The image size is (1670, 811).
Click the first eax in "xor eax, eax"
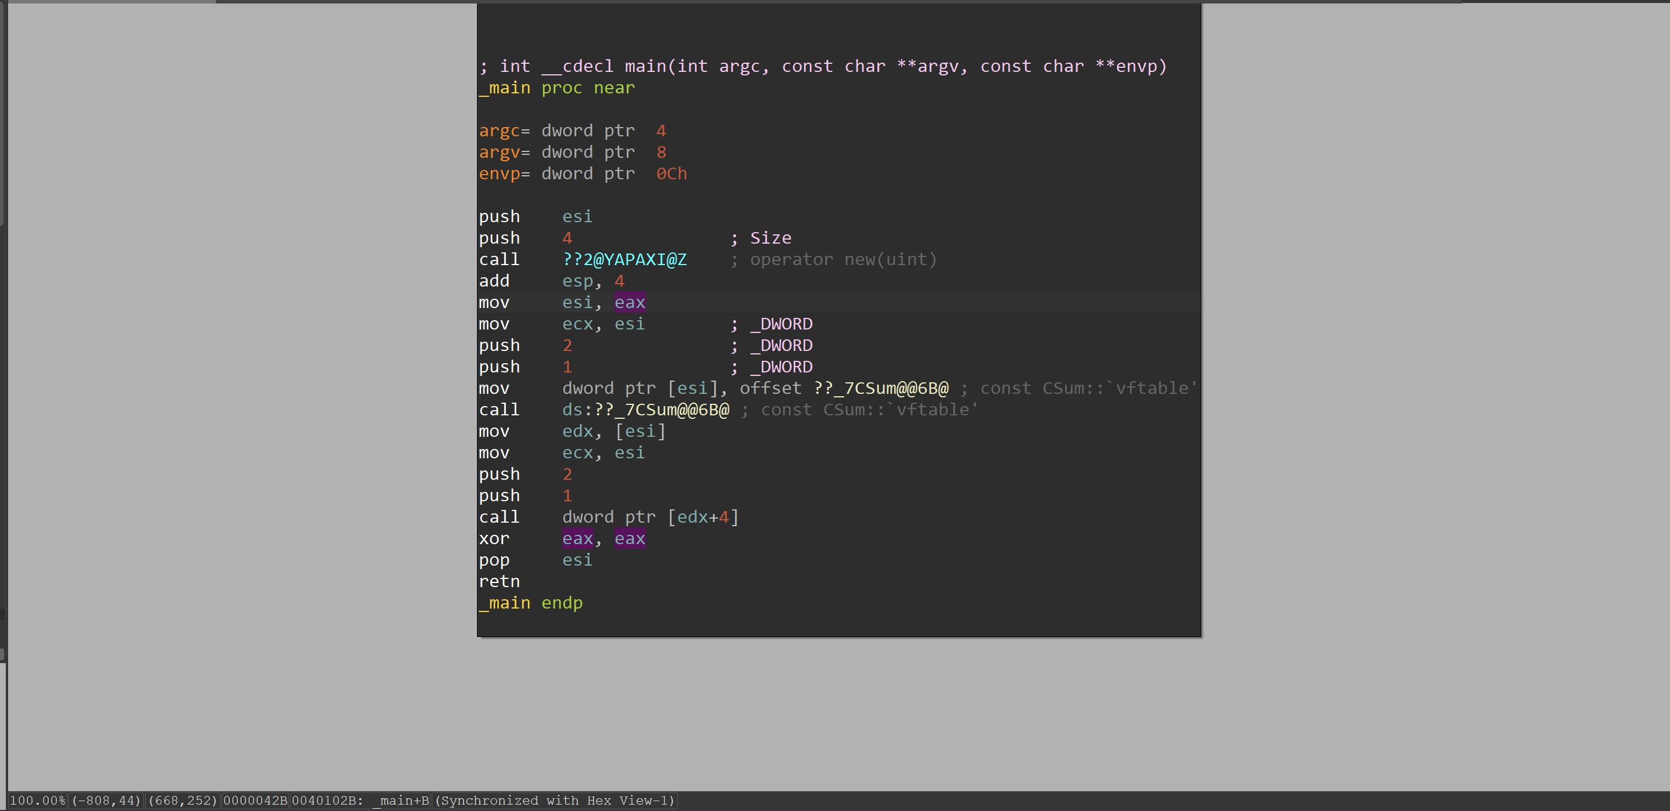coord(577,538)
